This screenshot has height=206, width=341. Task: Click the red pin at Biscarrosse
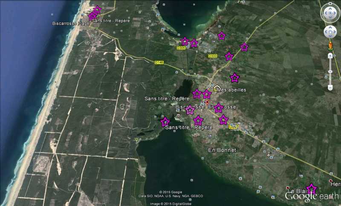207,102
